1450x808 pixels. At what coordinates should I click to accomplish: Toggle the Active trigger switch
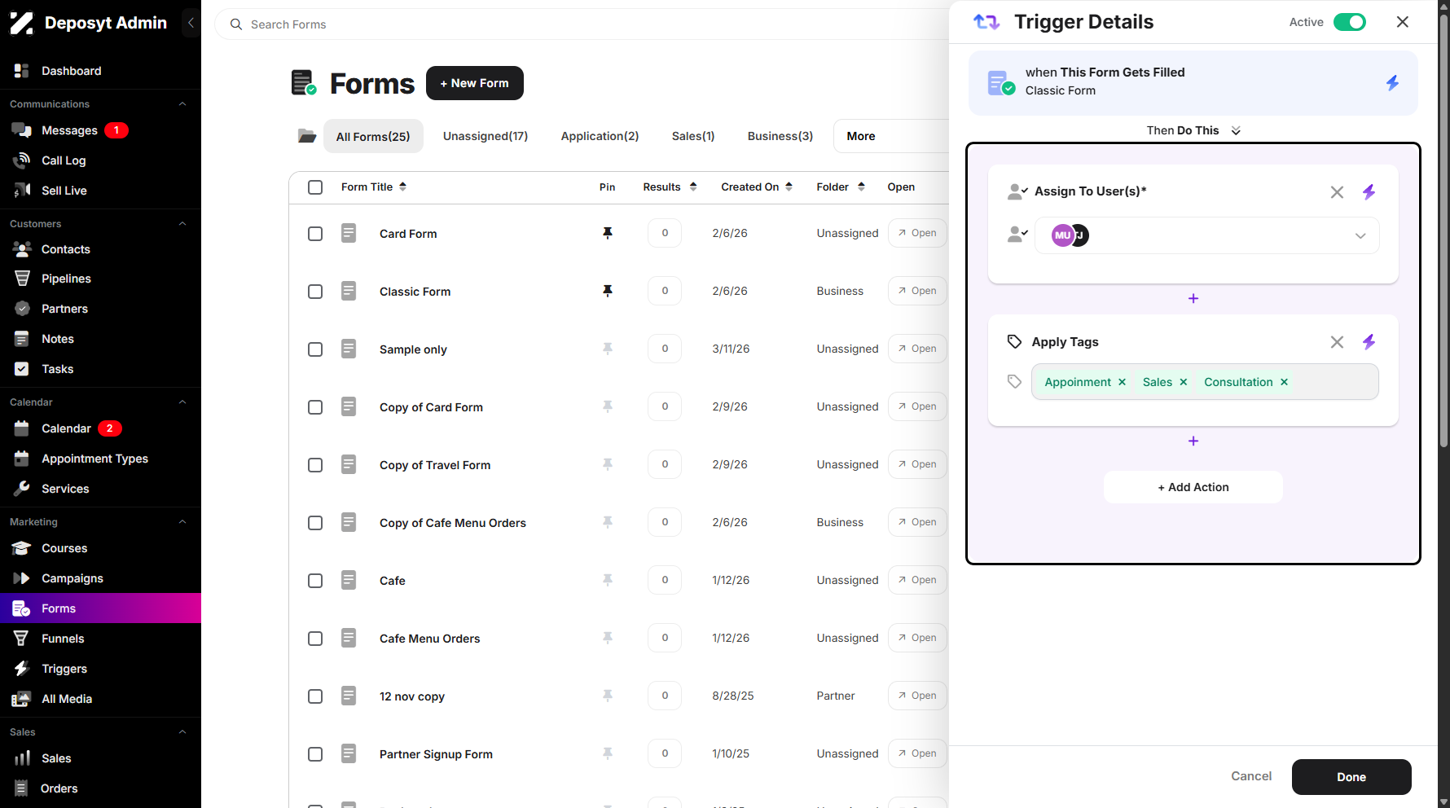[x=1350, y=22]
